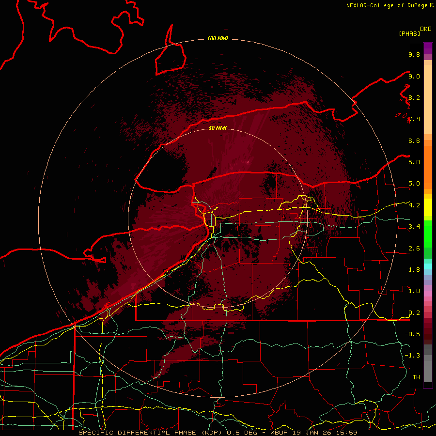Screen dimensions: 436x436
Task: Click the 50 NMI range ring label
Action: coord(218,128)
